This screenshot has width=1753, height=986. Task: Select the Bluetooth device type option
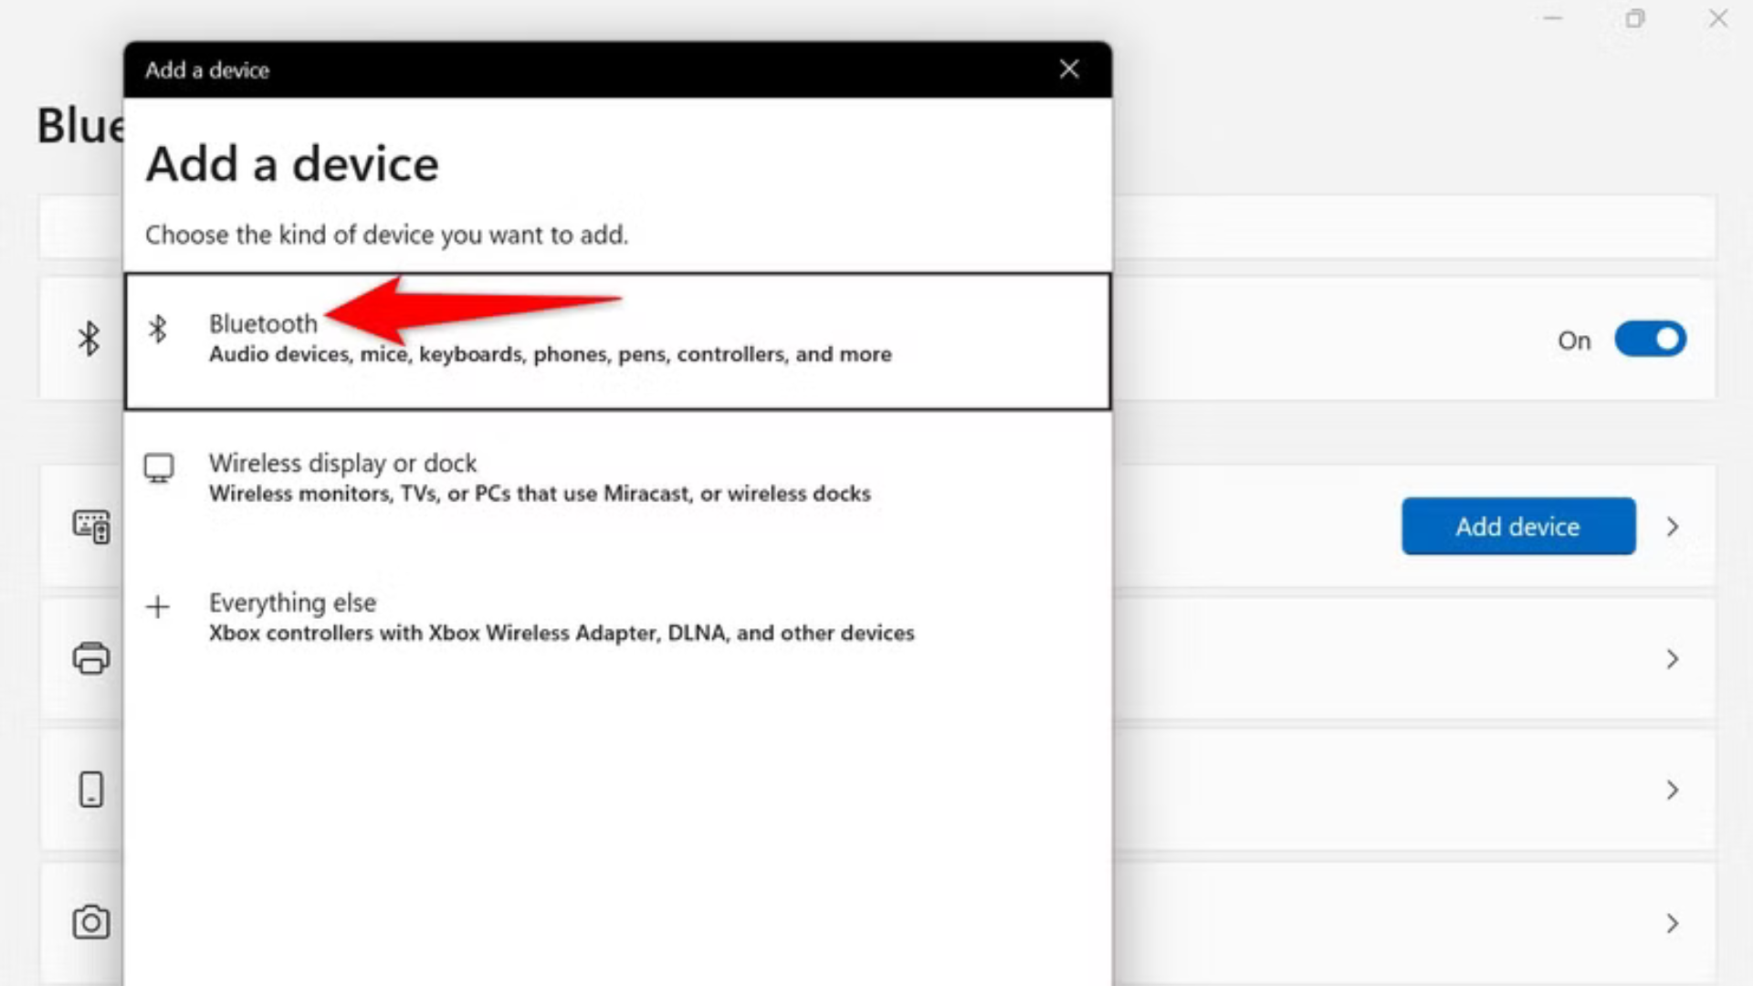point(548,338)
